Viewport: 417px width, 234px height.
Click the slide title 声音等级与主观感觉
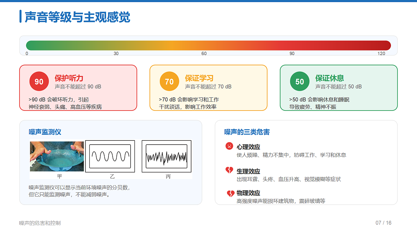point(77,17)
